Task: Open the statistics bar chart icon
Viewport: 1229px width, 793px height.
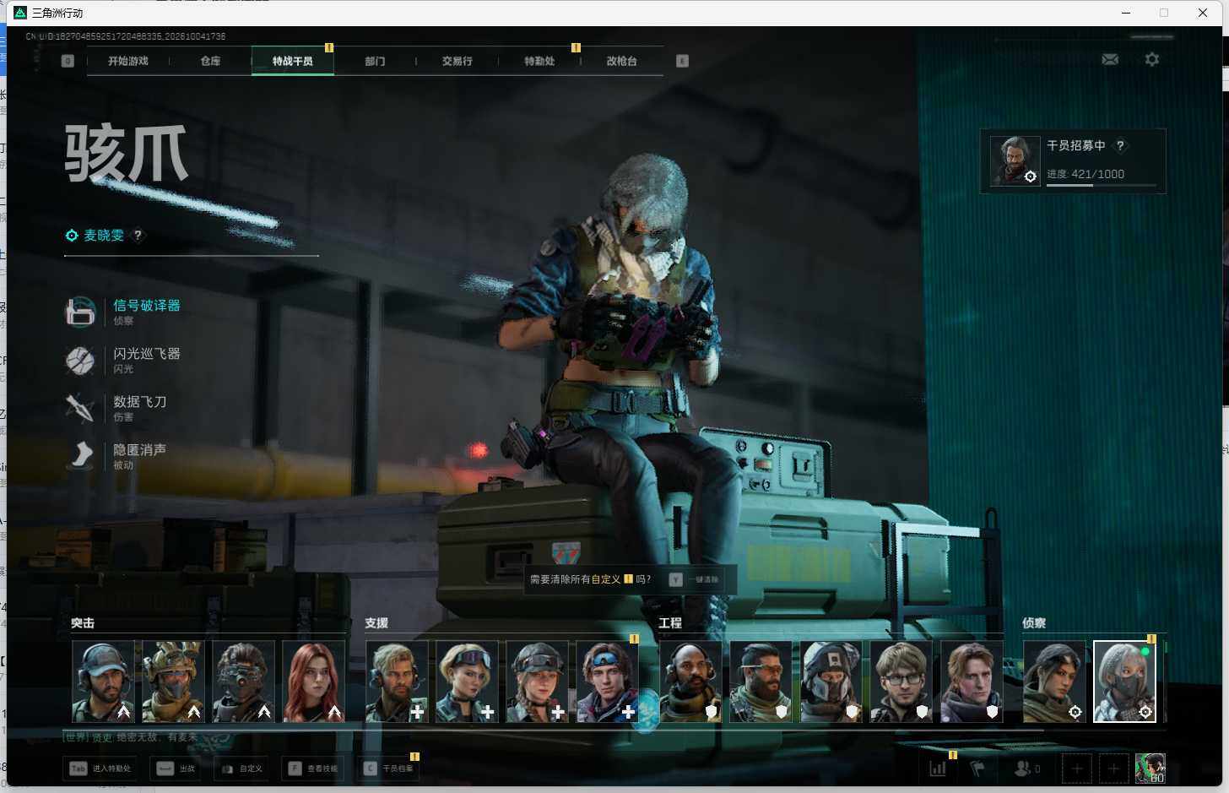Action: [x=938, y=769]
